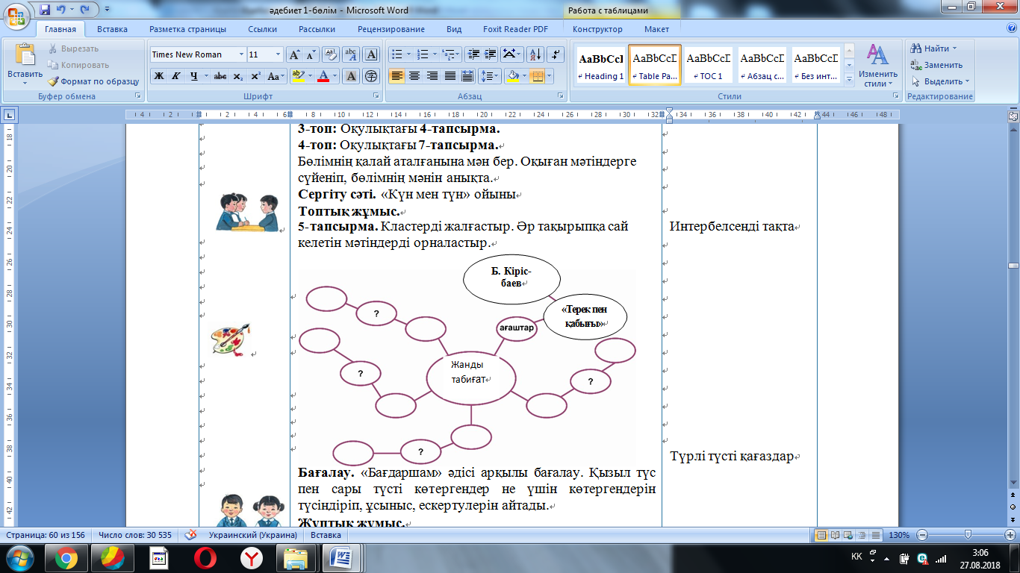
Task: Switch to the Рецензирование tab
Action: coord(391,29)
